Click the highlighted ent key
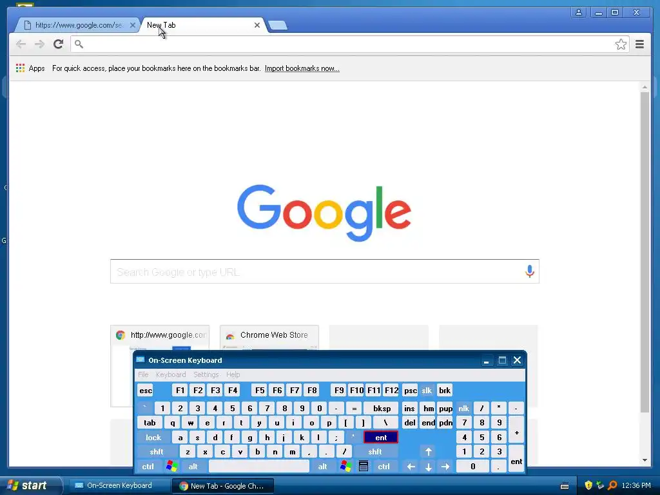This screenshot has height=495, width=660. [381, 438]
